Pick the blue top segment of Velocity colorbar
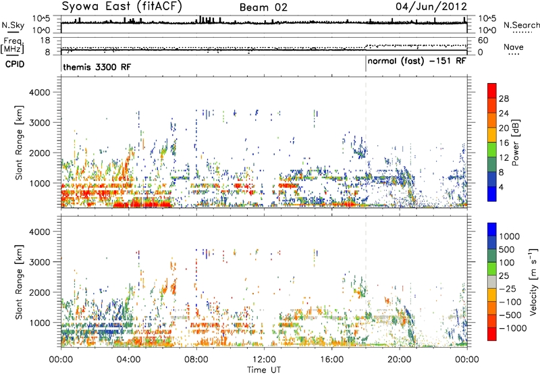540x374 pixels. pos(492,230)
